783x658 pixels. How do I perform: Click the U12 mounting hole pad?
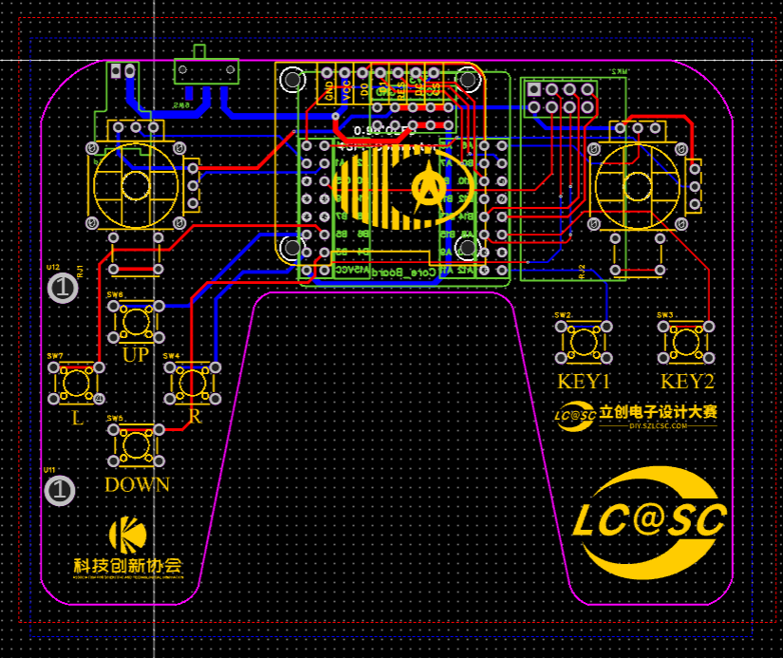point(63,288)
